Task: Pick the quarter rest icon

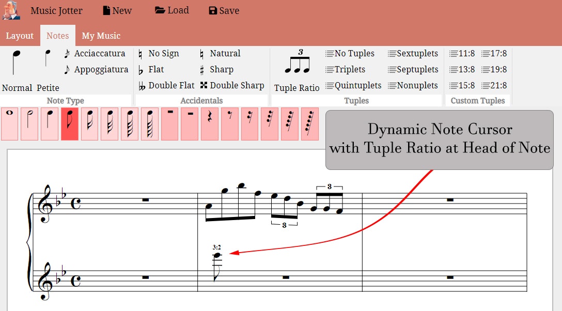Action: pyautogui.click(x=209, y=123)
